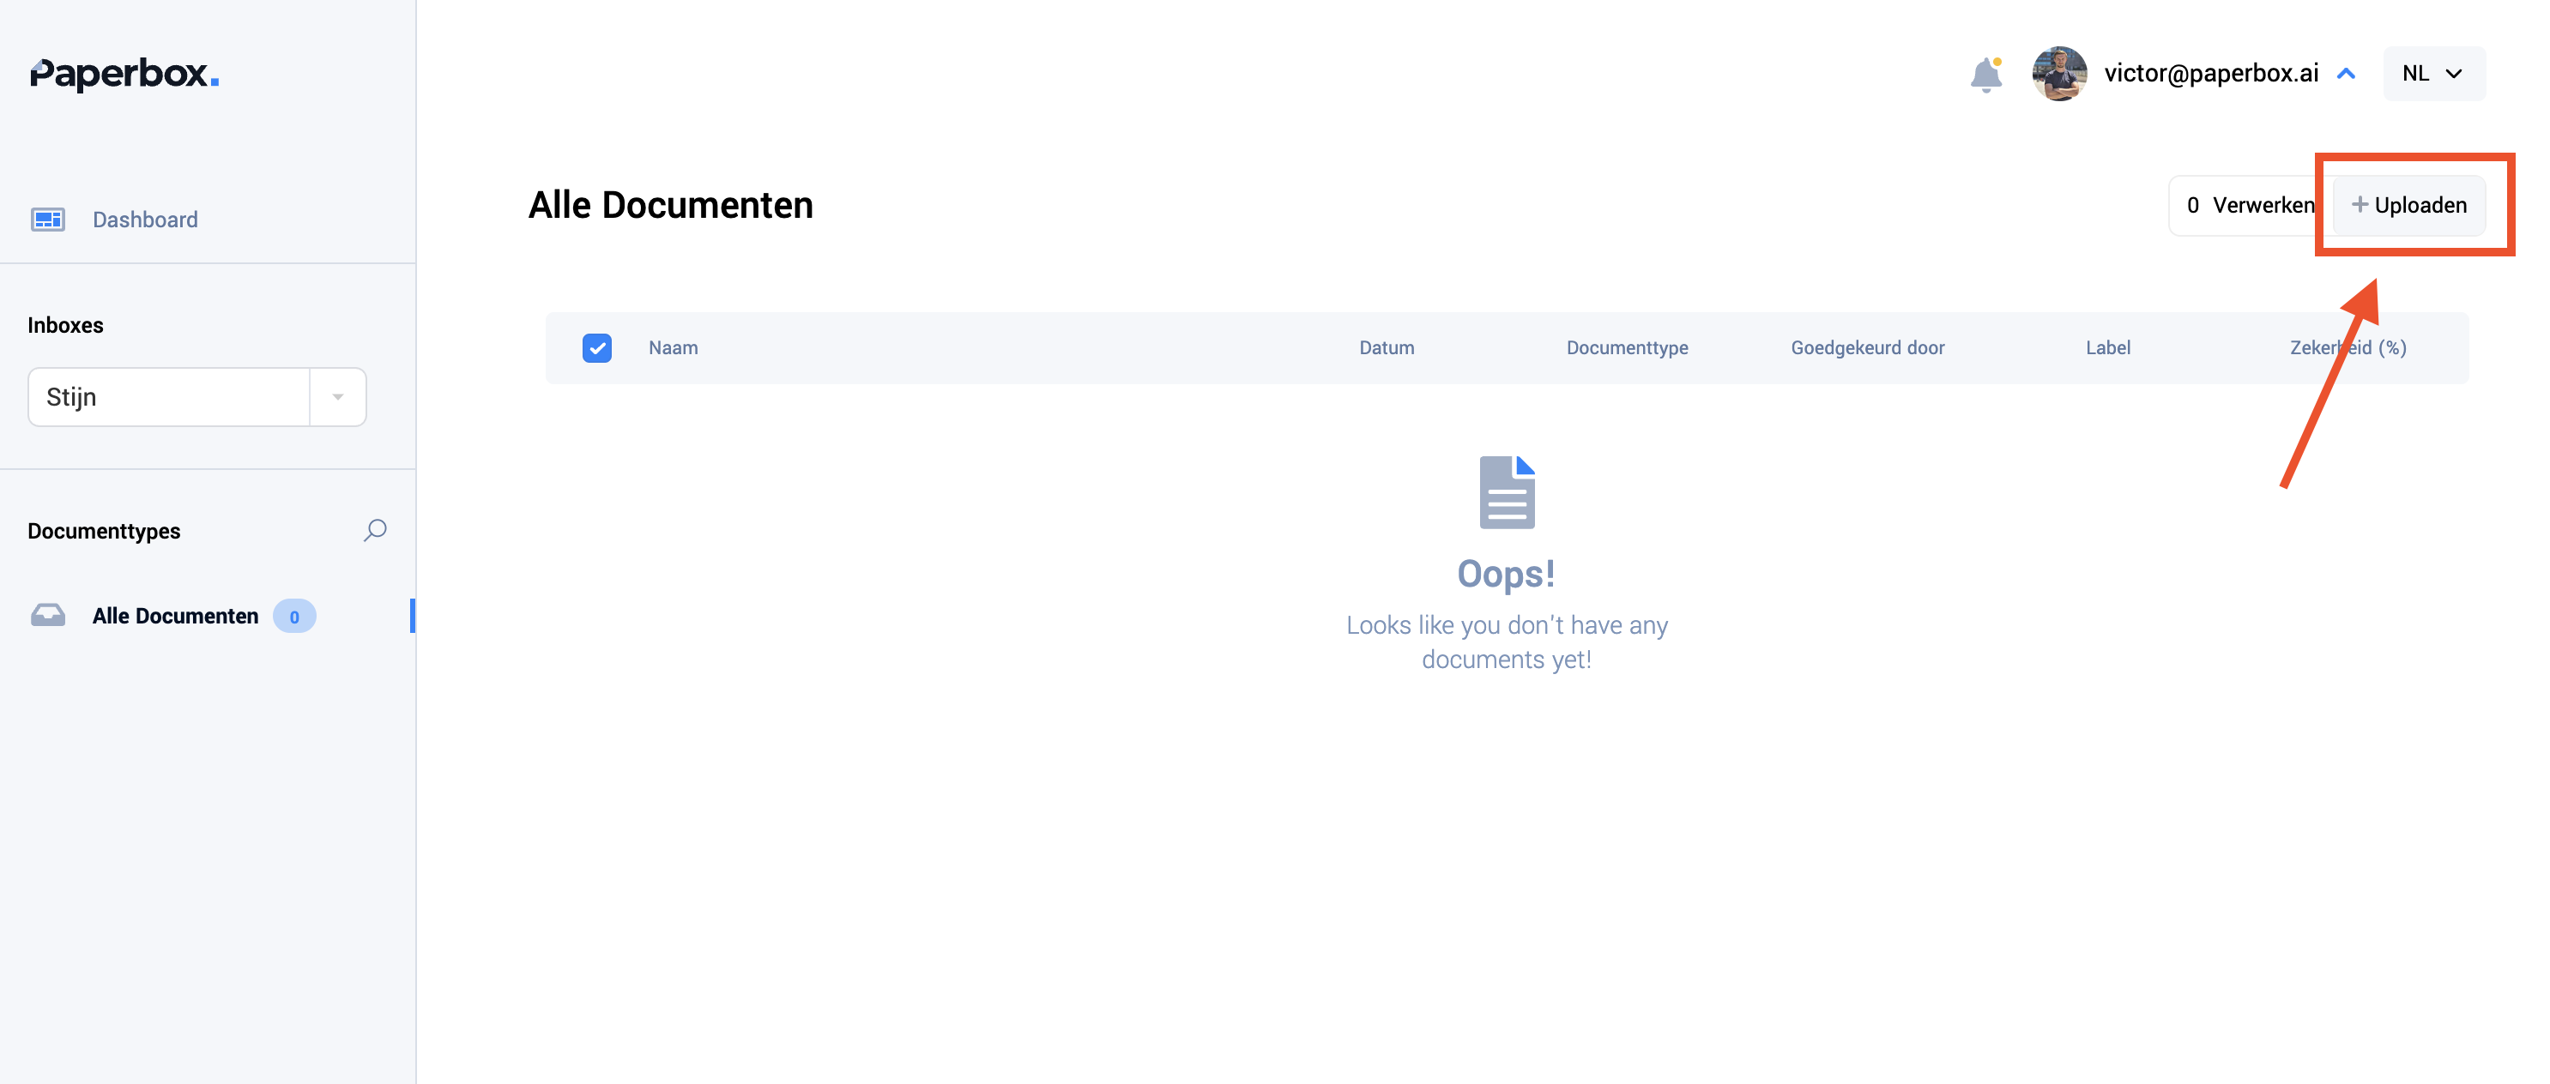Click the document icon in the empty state
The image size is (2550, 1084).
coord(1507,491)
